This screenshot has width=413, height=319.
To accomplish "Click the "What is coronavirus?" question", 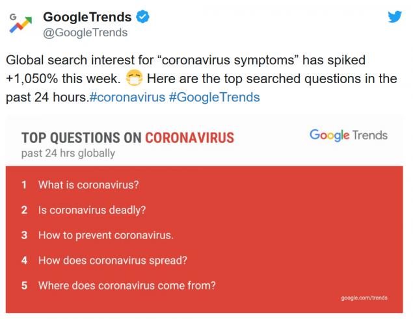I will click(88, 185).
